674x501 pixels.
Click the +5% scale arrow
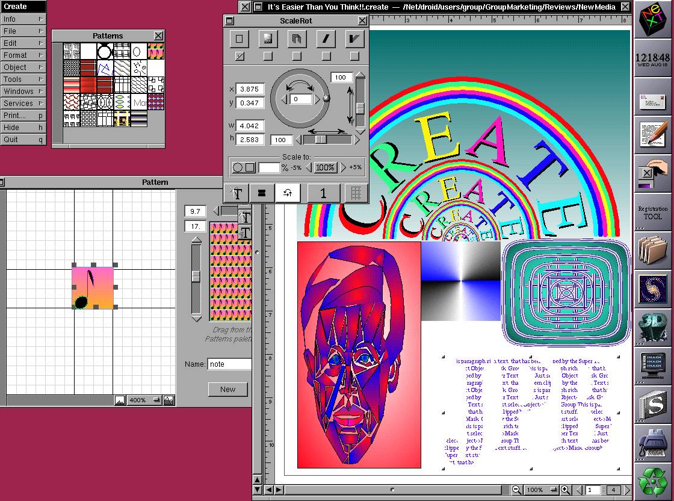tap(343, 168)
